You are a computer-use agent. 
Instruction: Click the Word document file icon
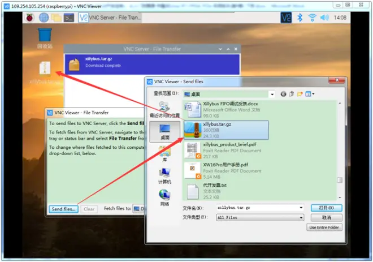click(193, 110)
